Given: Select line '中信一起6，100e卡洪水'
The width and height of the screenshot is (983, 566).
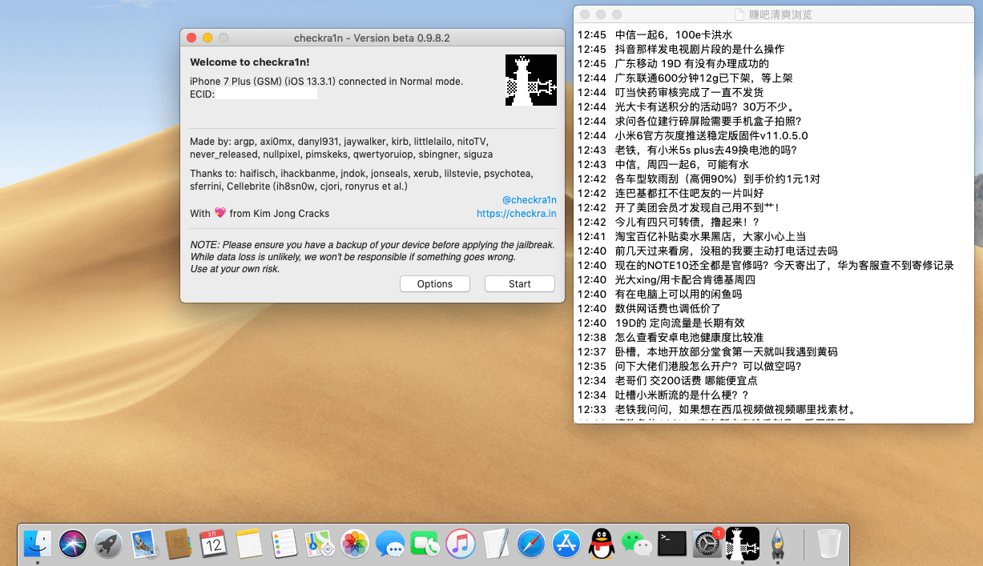Looking at the screenshot, I should pos(674,35).
